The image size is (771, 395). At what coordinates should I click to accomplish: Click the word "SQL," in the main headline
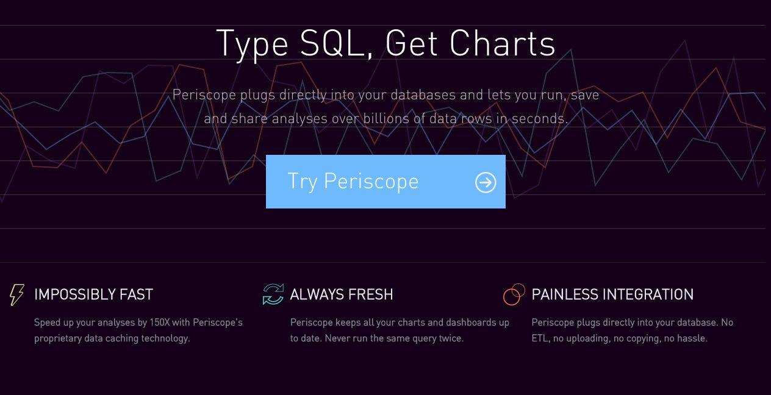(337, 44)
